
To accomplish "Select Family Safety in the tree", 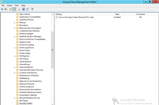I will click(25, 53).
